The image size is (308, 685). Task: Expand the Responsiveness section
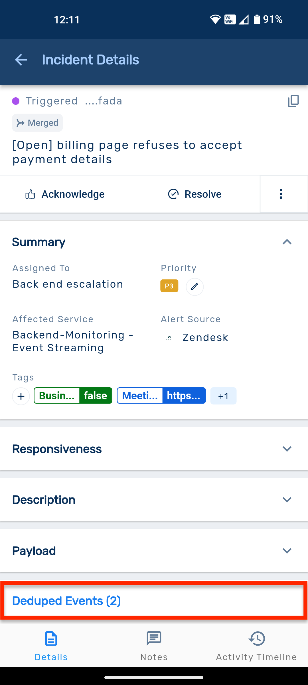(287, 449)
